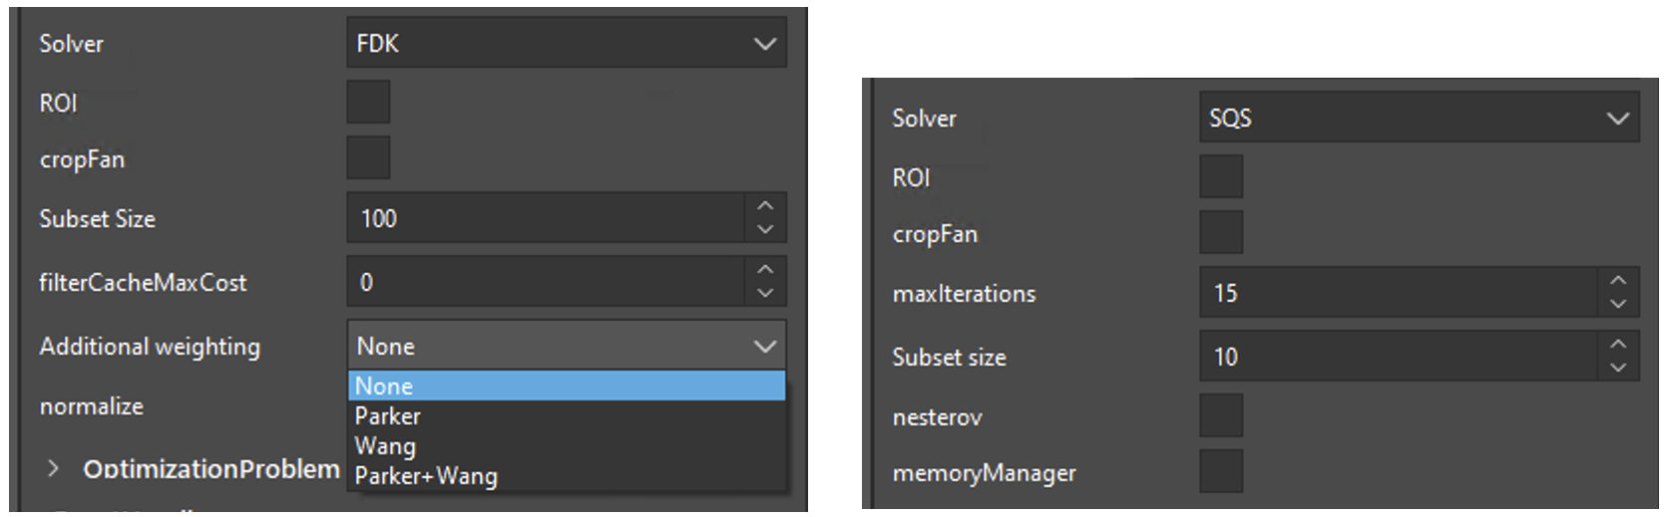Enable the memoryManager checkbox
This screenshot has height=517, width=1672.
(x=1221, y=471)
